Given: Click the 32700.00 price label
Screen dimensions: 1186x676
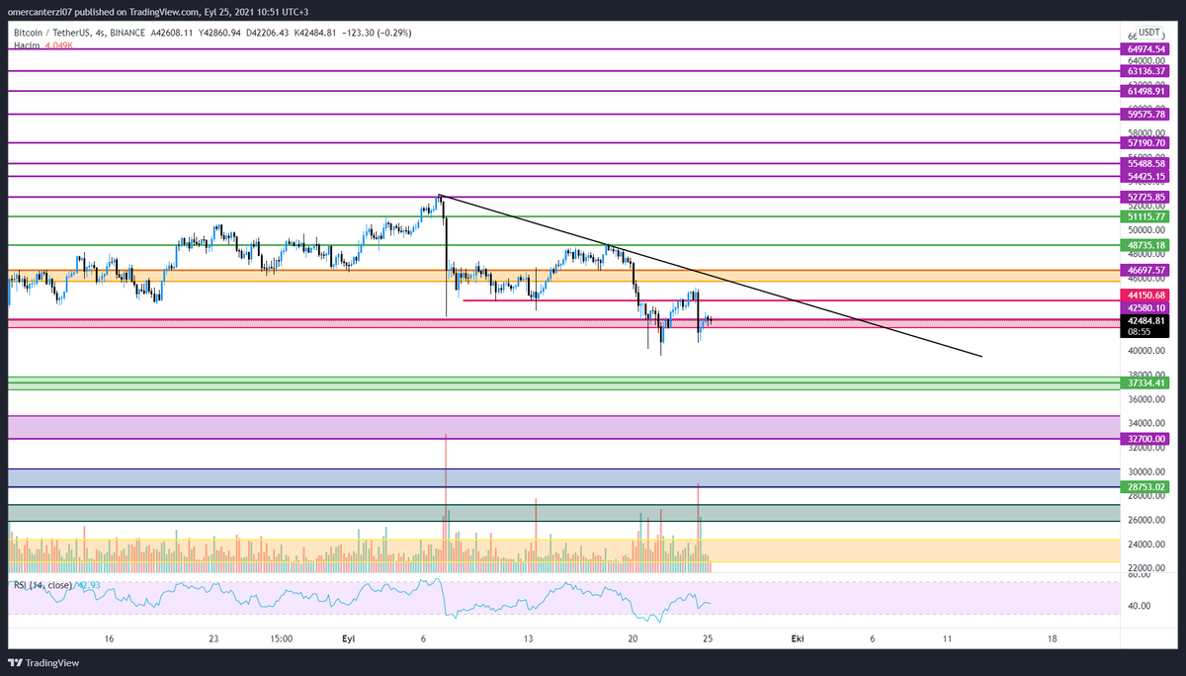Looking at the screenshot, I should pyautogui.click(x=1147, y=438).
